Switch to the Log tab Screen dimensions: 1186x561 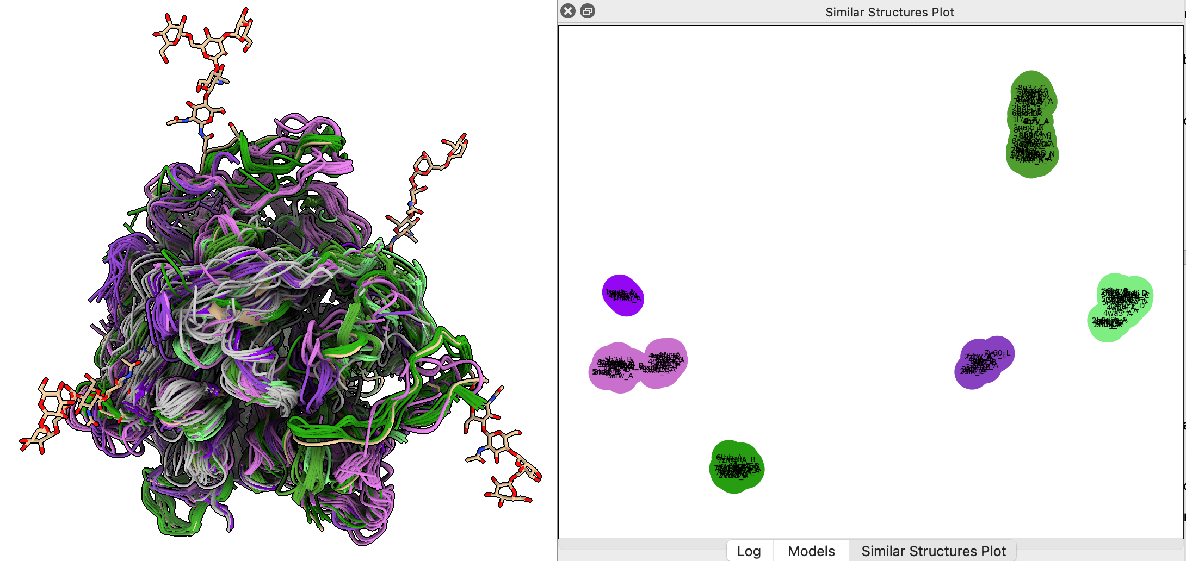[x=749, y=551]
